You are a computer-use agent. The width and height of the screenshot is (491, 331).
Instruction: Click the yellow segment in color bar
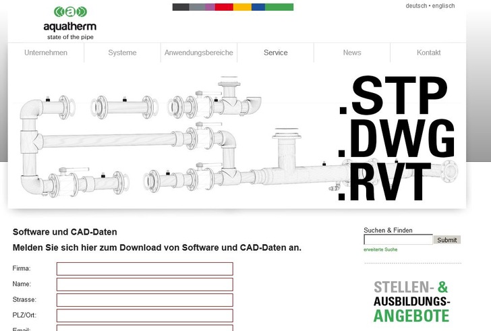pos(242,7)
